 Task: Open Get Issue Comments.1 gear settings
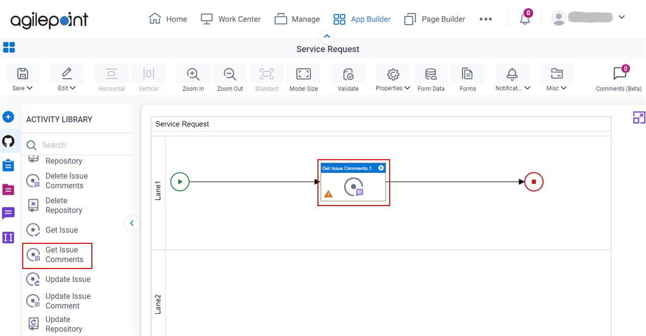pyautogui.click(x=381, y=168)
